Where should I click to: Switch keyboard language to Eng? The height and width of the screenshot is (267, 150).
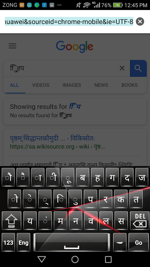point(23,243)
